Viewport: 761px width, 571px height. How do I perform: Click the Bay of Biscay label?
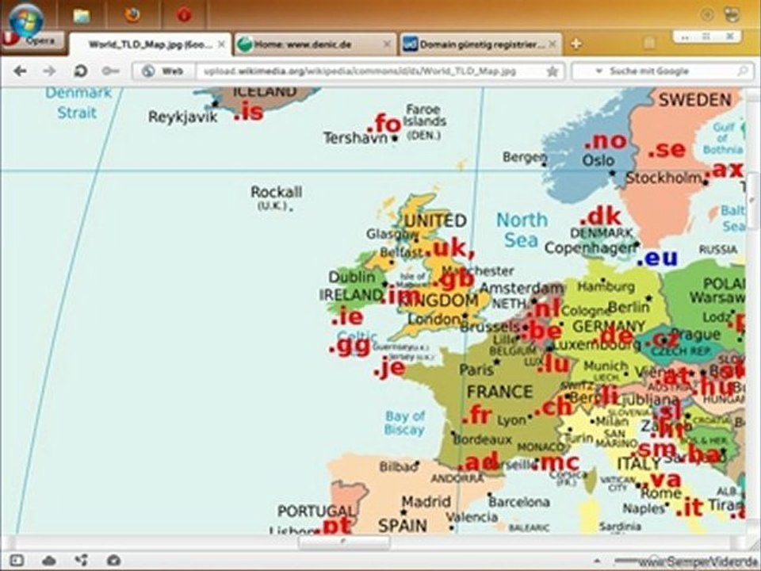(405, 423)
